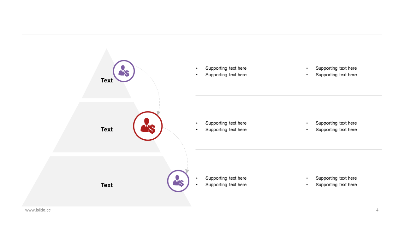Select the red businessman dollar icon
Viewport: 404px width, 227px height.
[148, 126]
